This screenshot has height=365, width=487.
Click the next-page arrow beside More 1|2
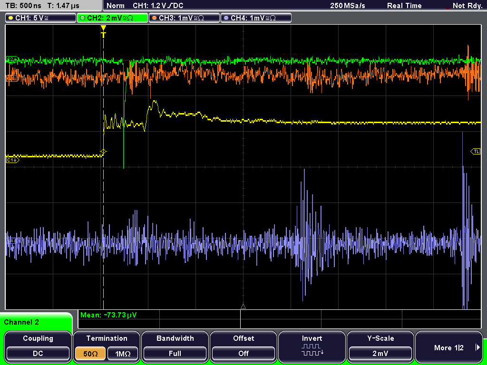coord(477,347)
